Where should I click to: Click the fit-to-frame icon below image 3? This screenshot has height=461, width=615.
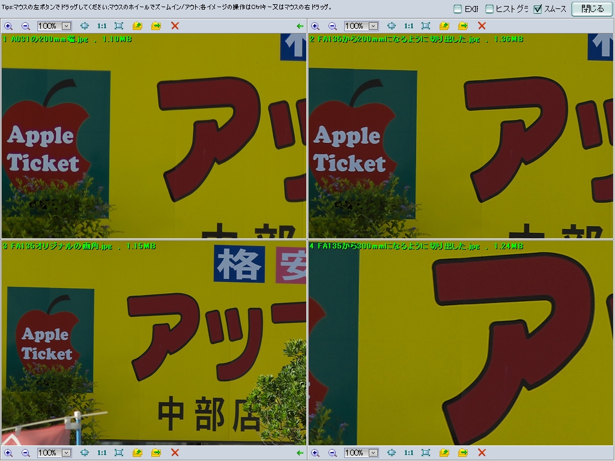(x=119, y=453)
